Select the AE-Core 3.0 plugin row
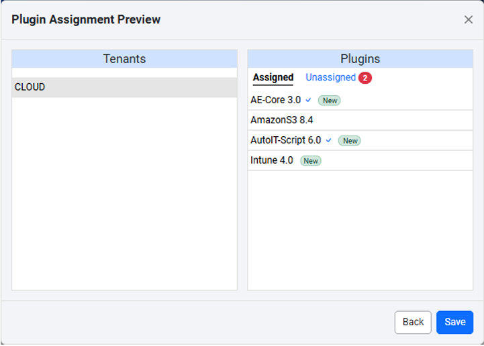 (x=360, y=100)
